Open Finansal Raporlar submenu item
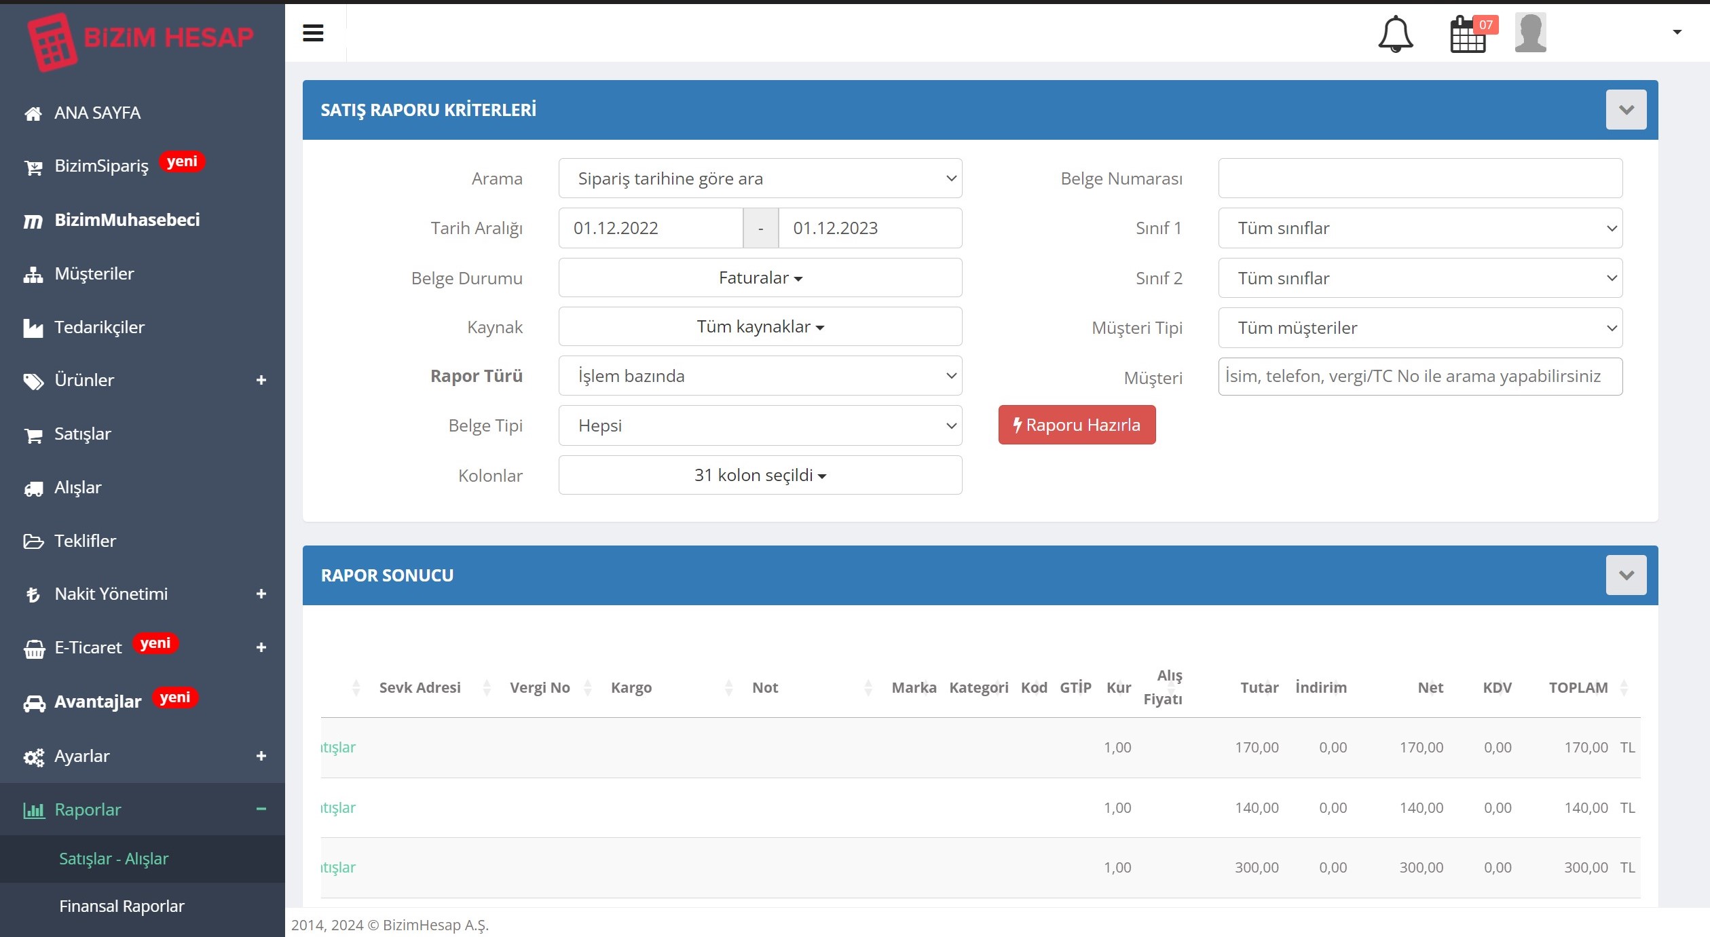Viewport: 1710px width, 937px height. pyautogui.click(x=122, y=906)
